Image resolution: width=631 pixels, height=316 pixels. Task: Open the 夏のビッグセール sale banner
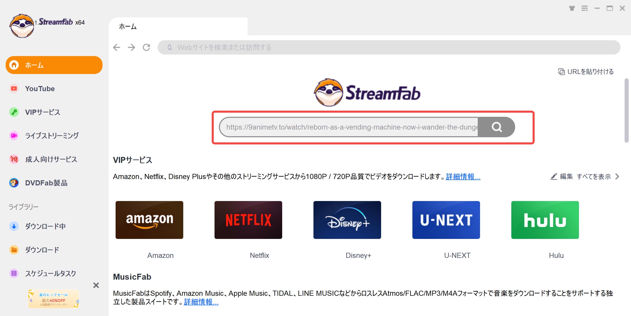coord(54,299)
